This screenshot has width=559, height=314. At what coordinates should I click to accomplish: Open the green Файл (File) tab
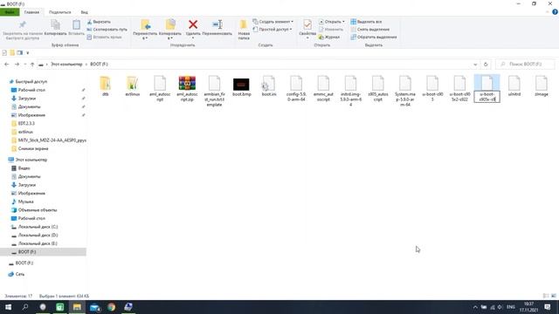[x=10, y=12]
